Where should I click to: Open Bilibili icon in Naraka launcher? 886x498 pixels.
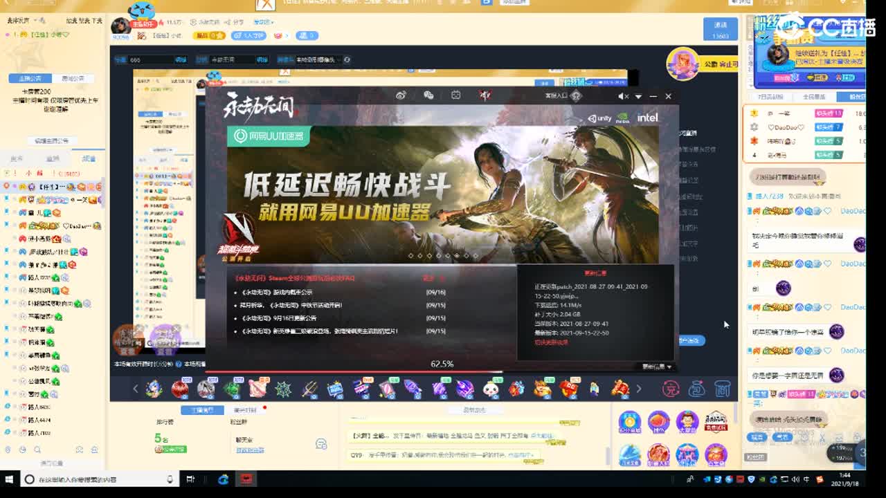455,95
